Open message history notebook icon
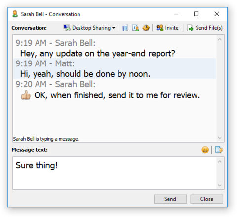This screenshot has width=237, height=217. 125,28
